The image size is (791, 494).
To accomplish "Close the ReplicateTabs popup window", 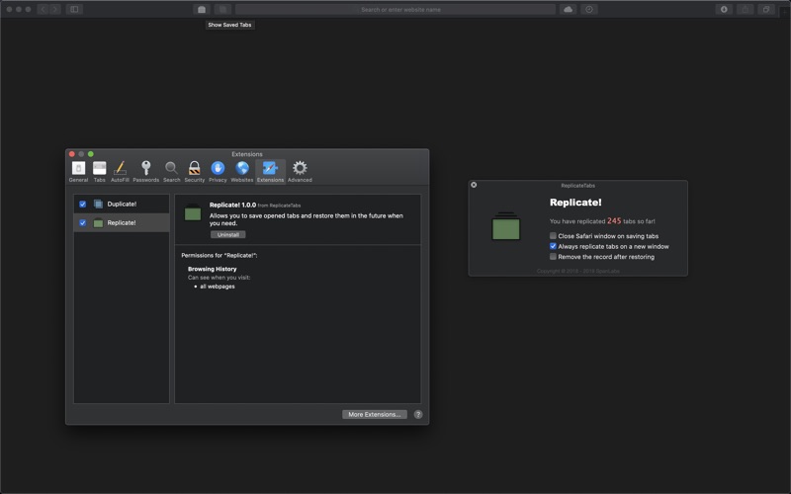I will pos(474,185).
